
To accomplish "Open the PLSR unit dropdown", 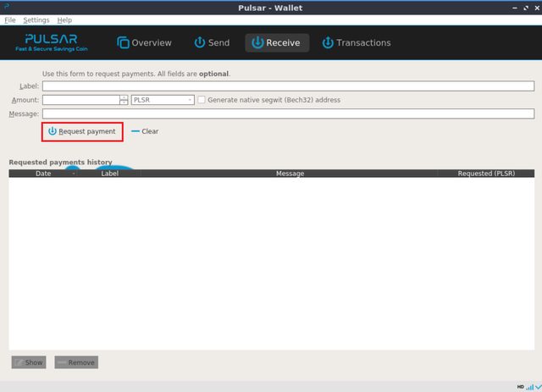I will point(163,100).
